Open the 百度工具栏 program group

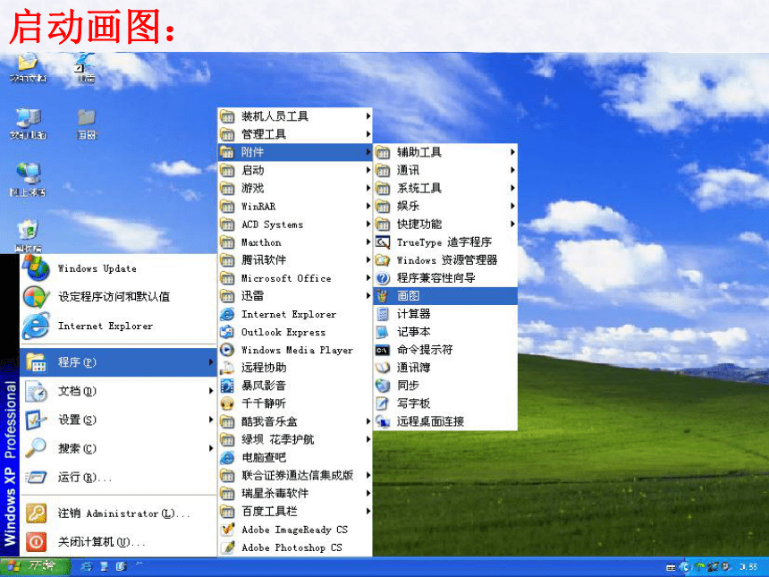[x=295, y=512]
